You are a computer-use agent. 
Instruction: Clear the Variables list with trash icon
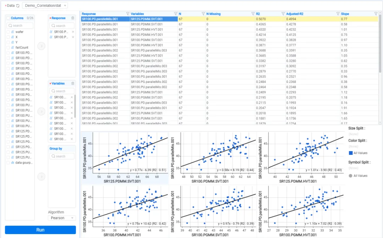73,83
